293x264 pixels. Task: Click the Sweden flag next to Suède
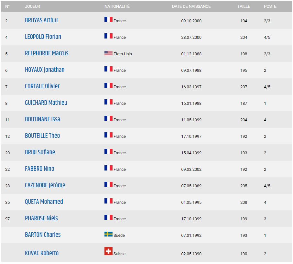(108, 234)
